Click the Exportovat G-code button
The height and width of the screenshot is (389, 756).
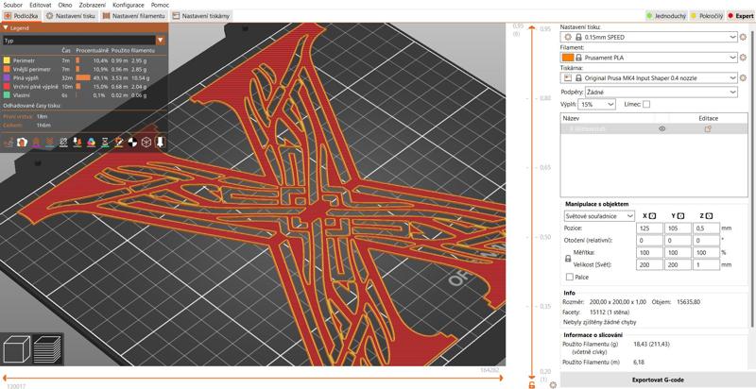(x=658, y=380)
